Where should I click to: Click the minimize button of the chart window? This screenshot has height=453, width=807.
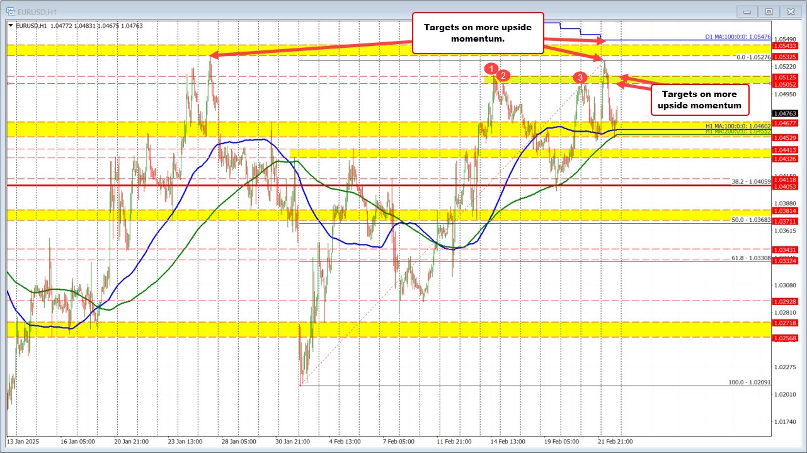[x=747, y=11]
